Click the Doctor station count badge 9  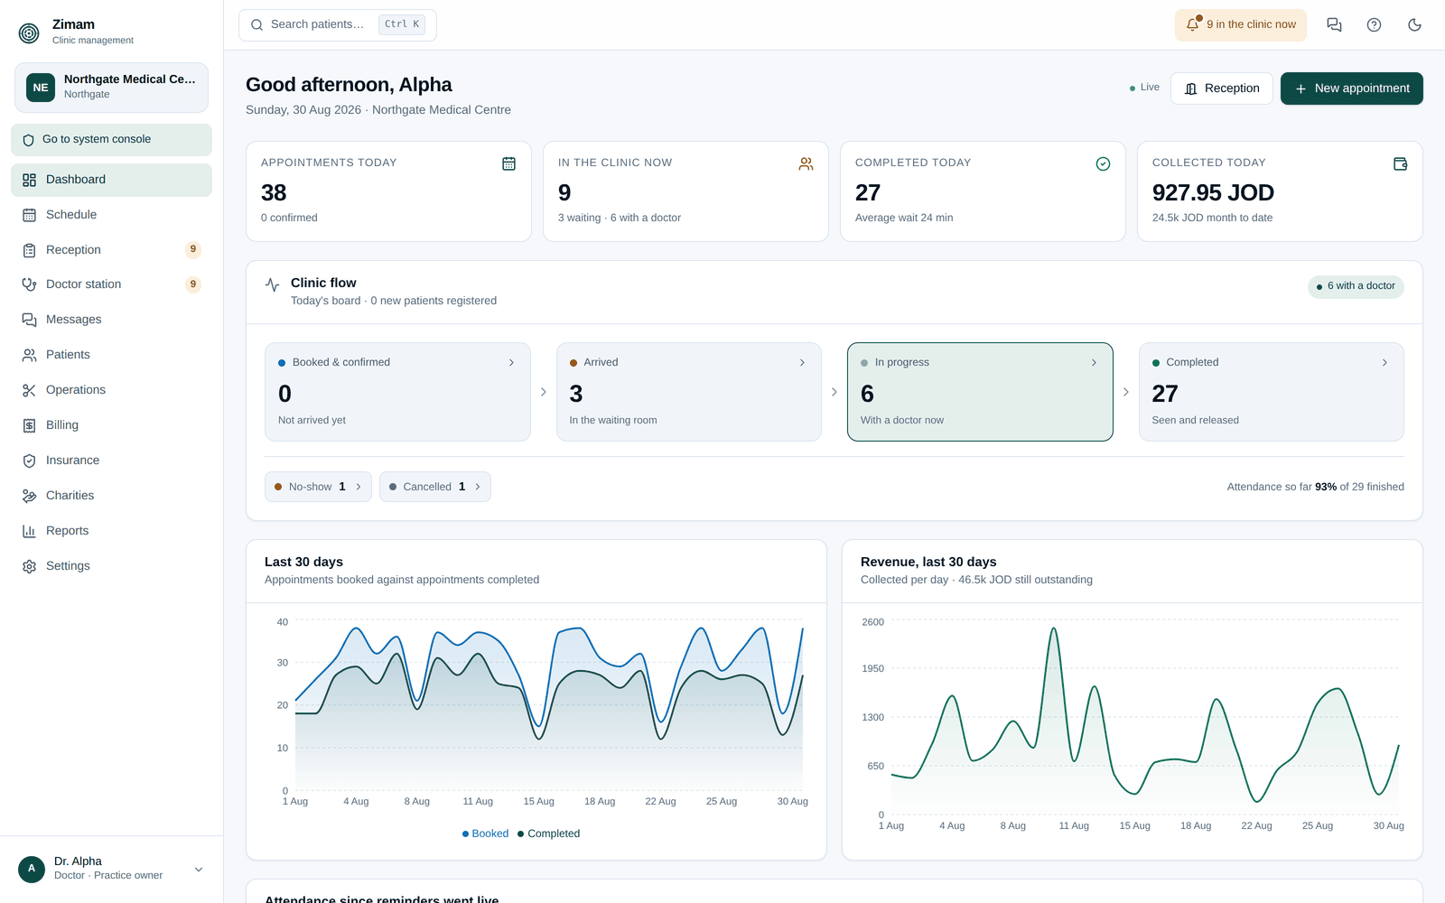click(193, 284)
